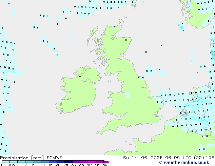Select legend swatch between 25 and 30

(x=69, y=162)
